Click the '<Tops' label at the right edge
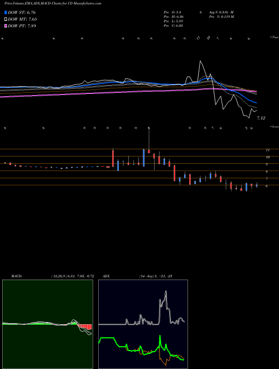 pos(275,37)
